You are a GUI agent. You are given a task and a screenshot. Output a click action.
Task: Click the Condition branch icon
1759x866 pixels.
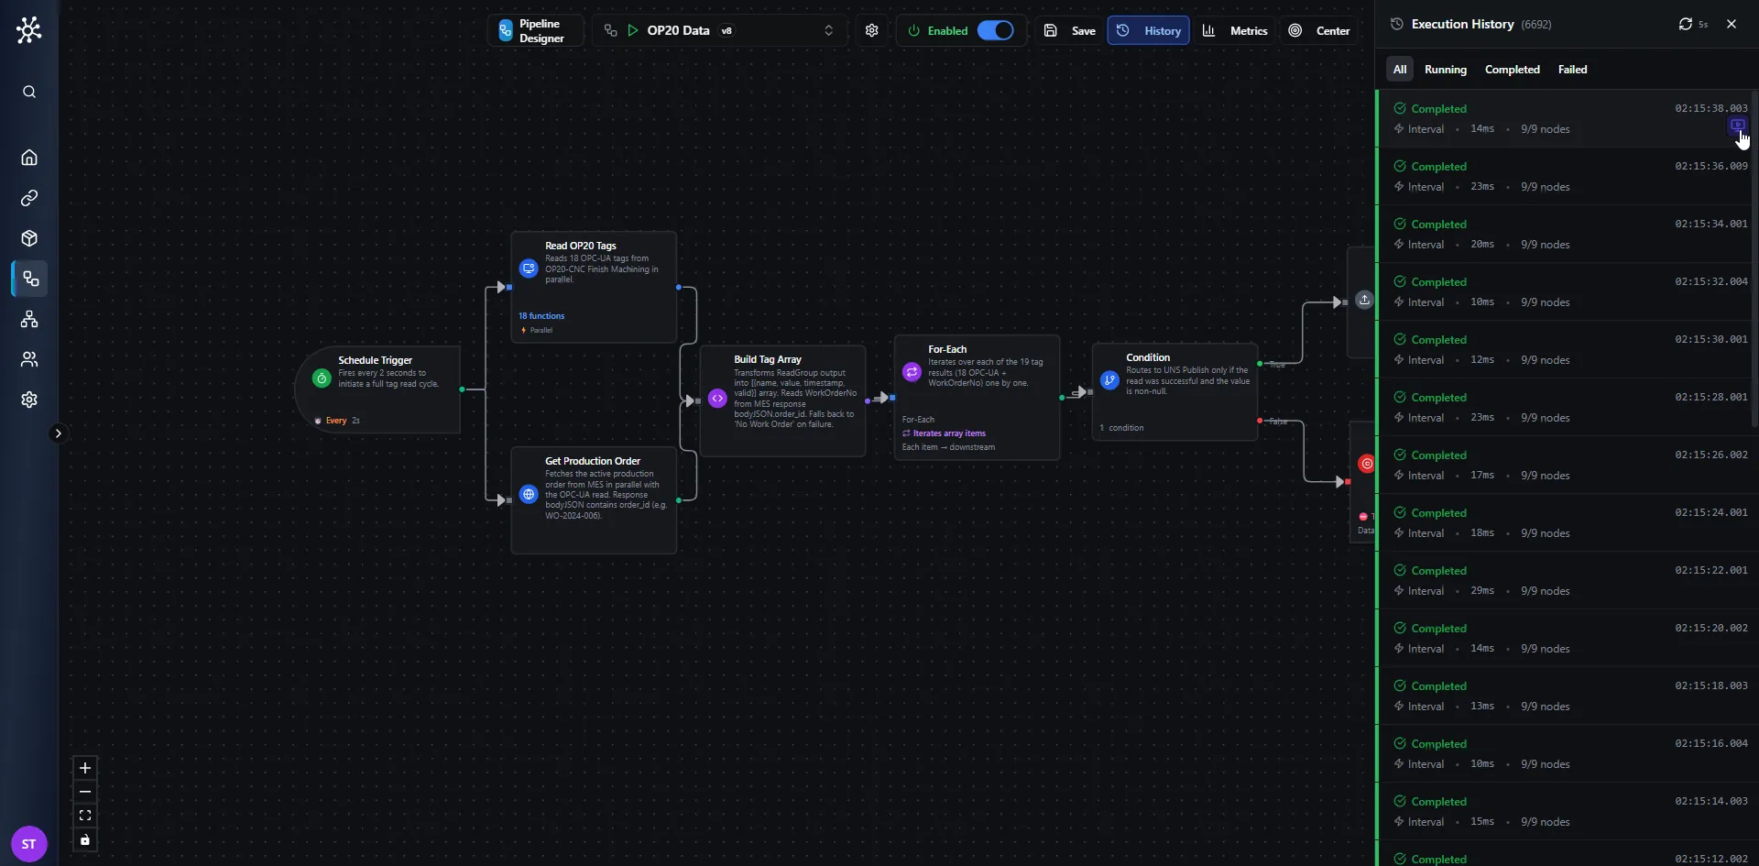click(x=1109, y=379)
